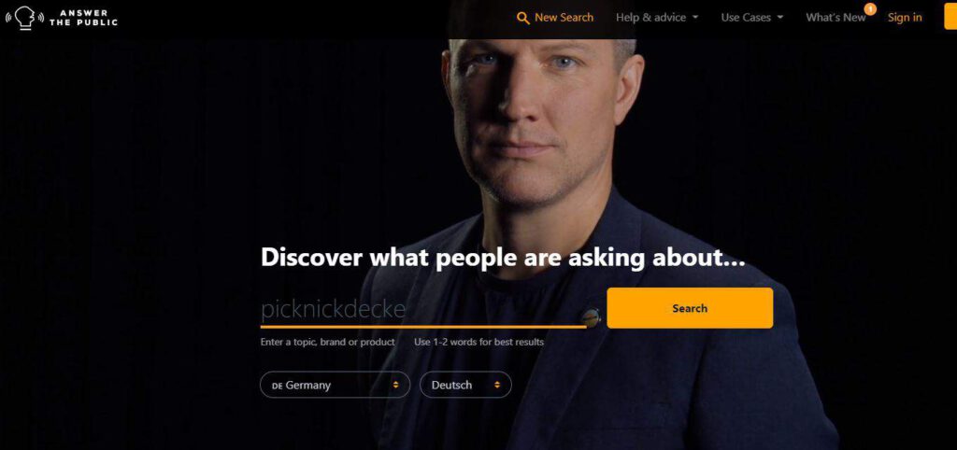Viewport: 957px width, 450px height.
Task: Start a New Search from the top bar
Action: tap(555, 18)
